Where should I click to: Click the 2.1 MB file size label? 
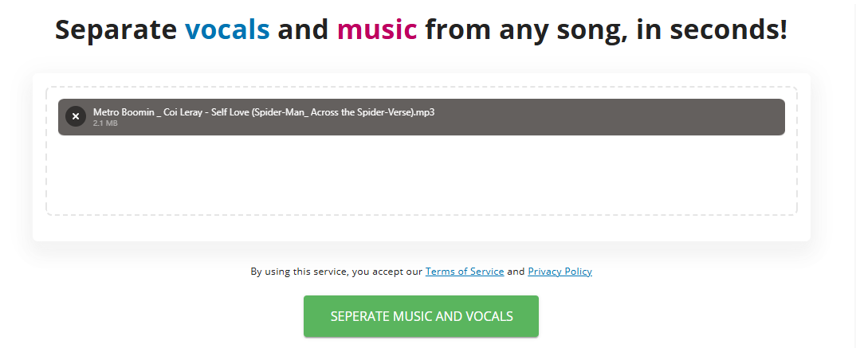[x=105, y=123]
